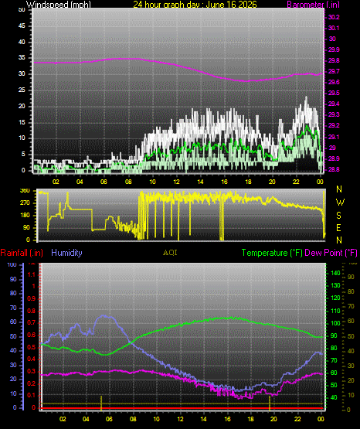The image size is (360, 429).
Task: Click the "Barometer (.in)" label
Action: (313, 5)
